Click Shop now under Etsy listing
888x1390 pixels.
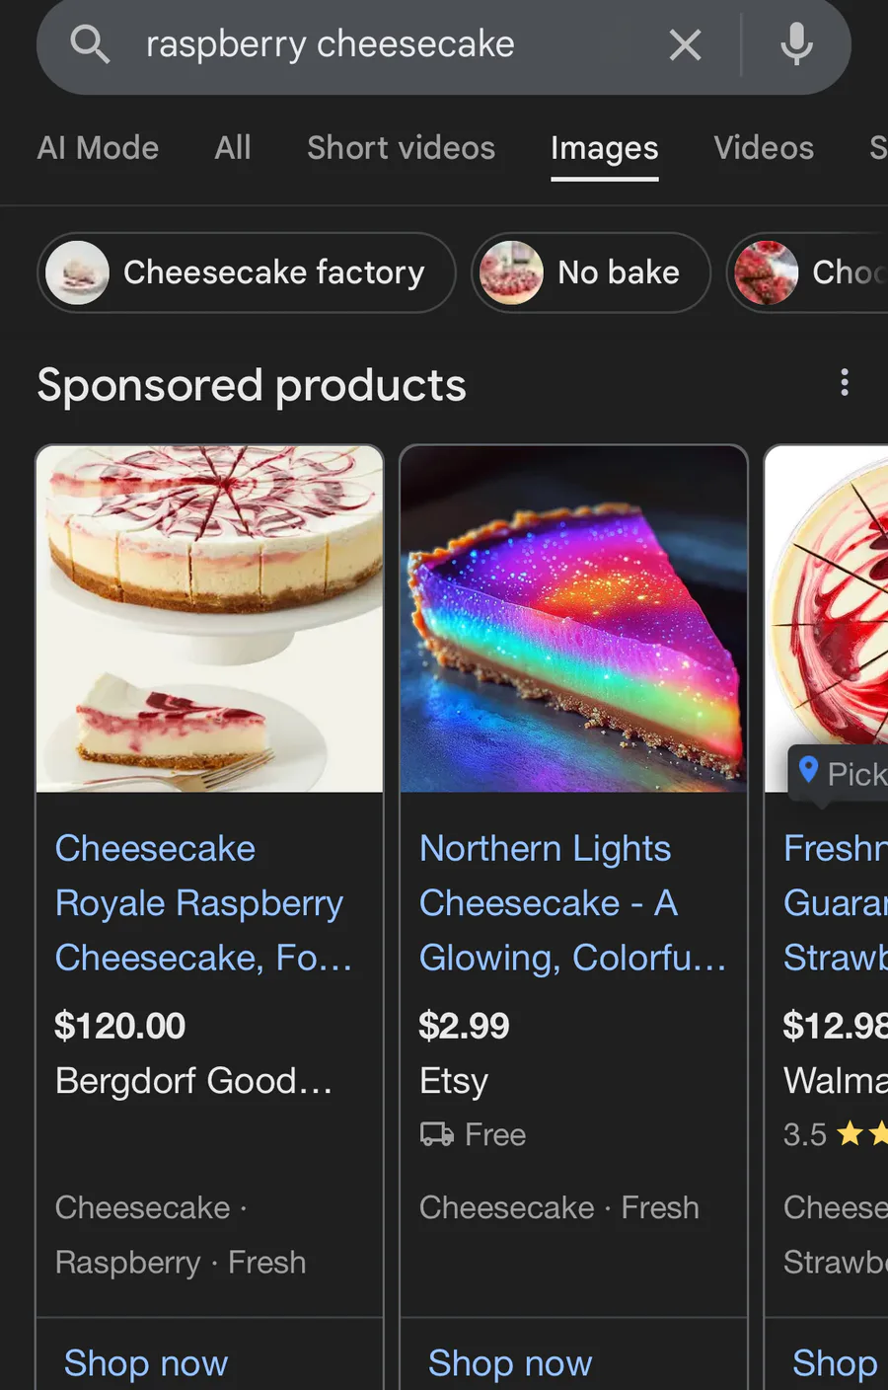[x=510, y=1362]
